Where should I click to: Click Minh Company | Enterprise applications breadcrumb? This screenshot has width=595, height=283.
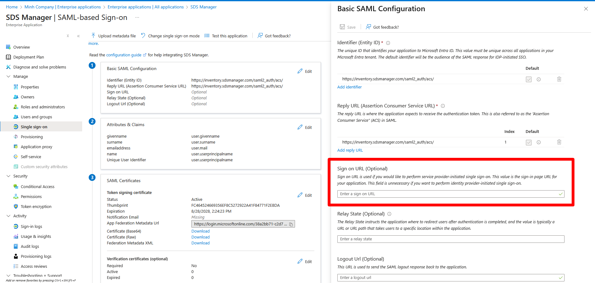pos(63,7)
